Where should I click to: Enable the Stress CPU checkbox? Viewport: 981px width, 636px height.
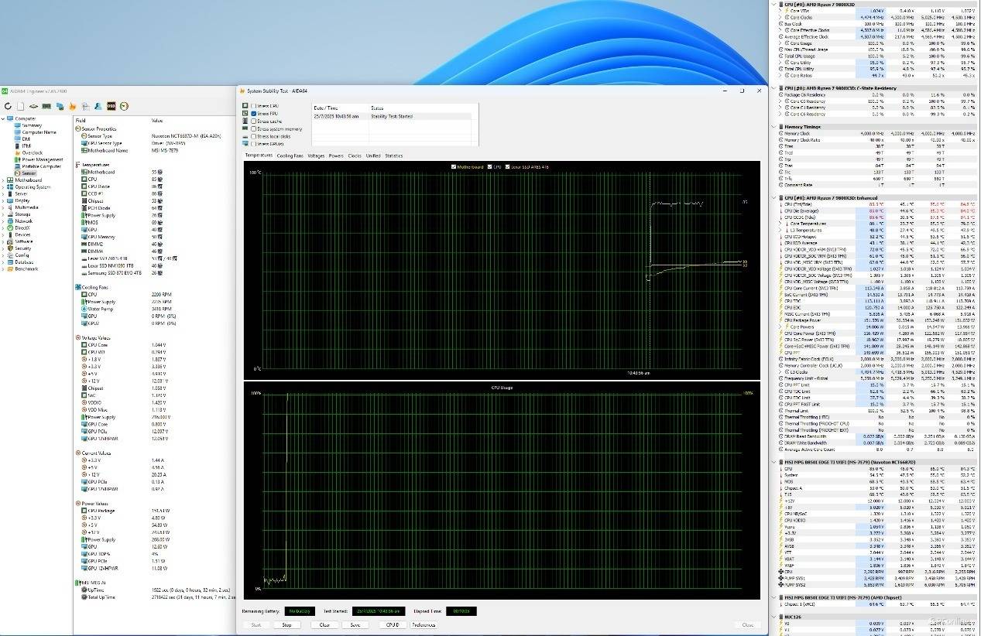click(x=252, y=106)
